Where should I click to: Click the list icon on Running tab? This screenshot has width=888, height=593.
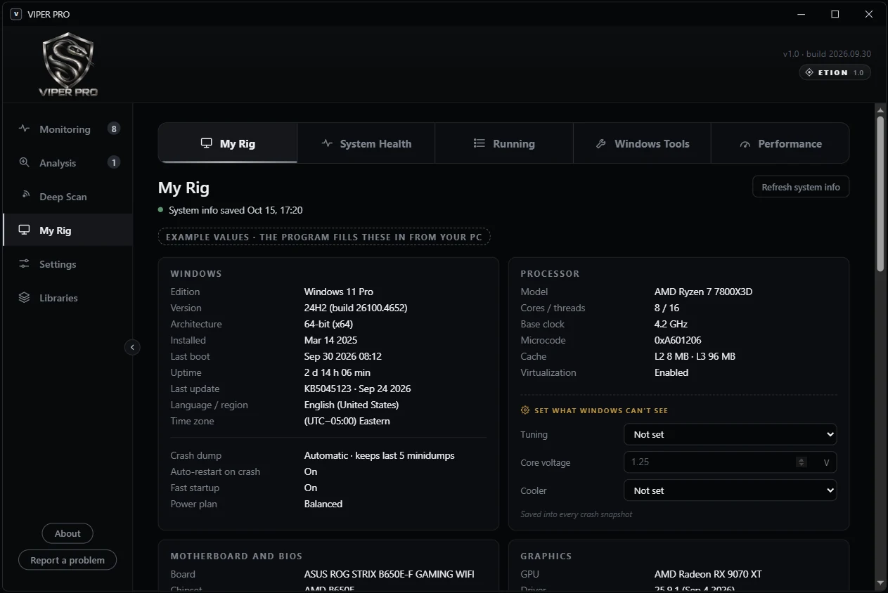(x=480, y=143)
